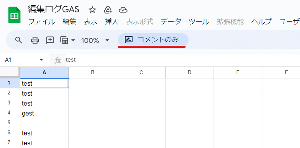Open the ファイル menu

(41, 22)
